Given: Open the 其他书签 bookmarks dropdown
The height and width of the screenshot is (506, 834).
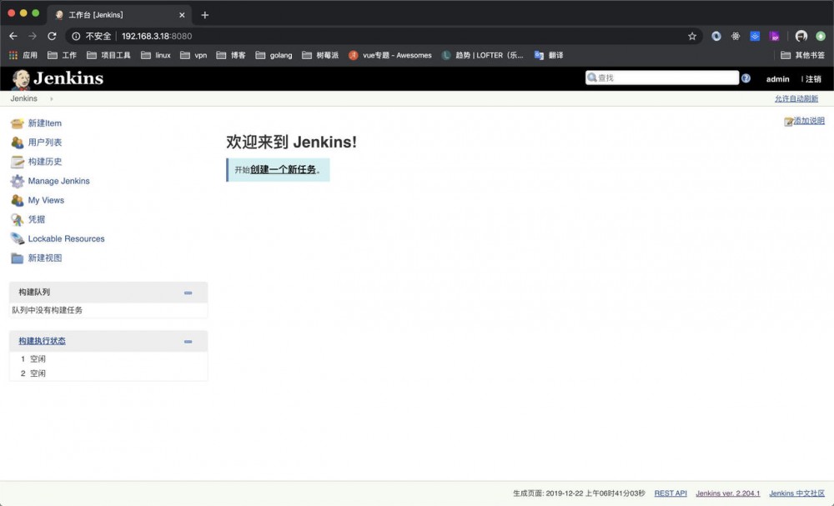Looking at the screenshot, I should pos(804,55).
